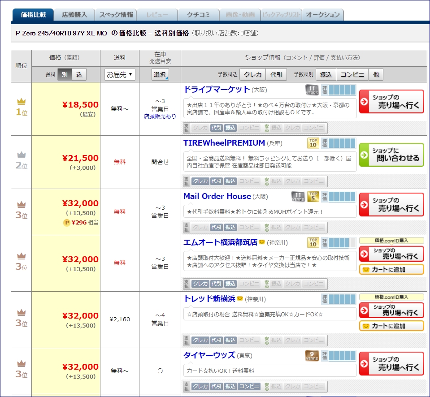Go to エムオート横浜都筑店's shop sales page

click(x=391, y=254)
